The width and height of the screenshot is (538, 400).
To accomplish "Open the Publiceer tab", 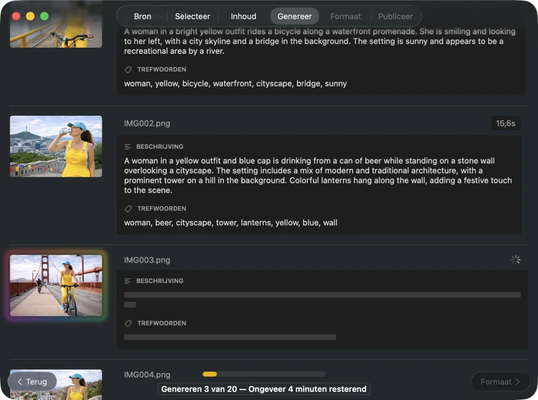I will (x=395, y=17).
